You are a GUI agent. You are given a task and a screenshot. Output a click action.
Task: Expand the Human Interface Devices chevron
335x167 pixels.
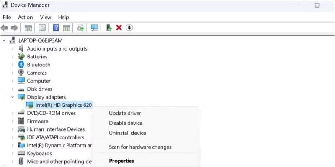pos(13,129)
